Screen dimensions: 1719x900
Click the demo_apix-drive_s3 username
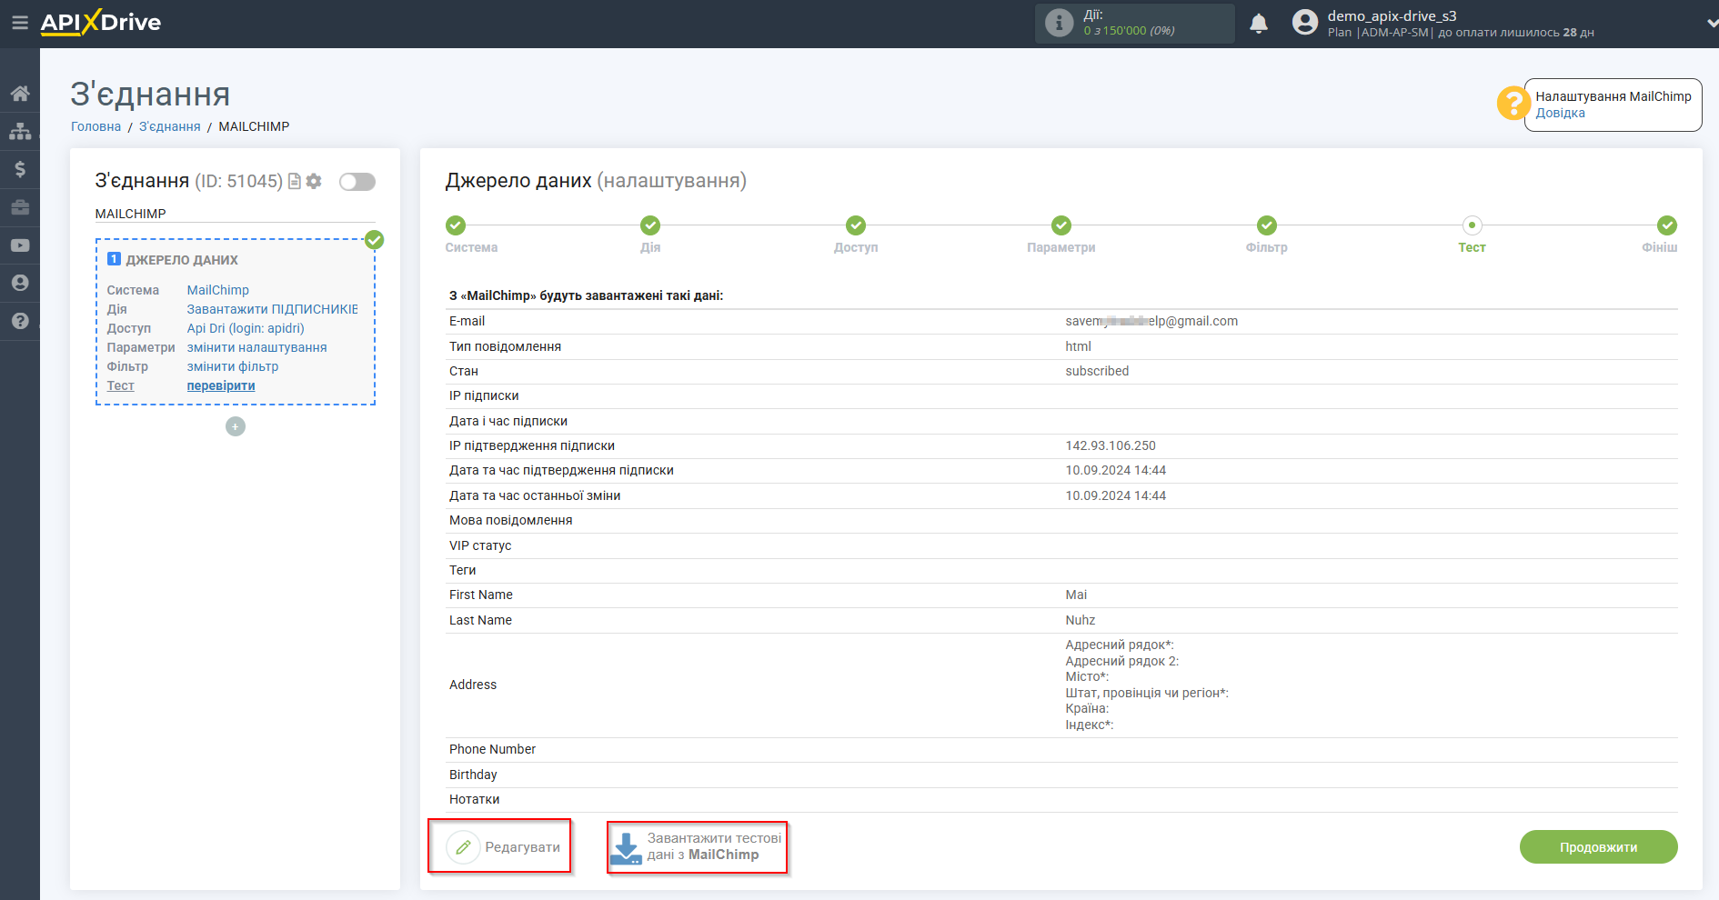(x=1392, y=15)
